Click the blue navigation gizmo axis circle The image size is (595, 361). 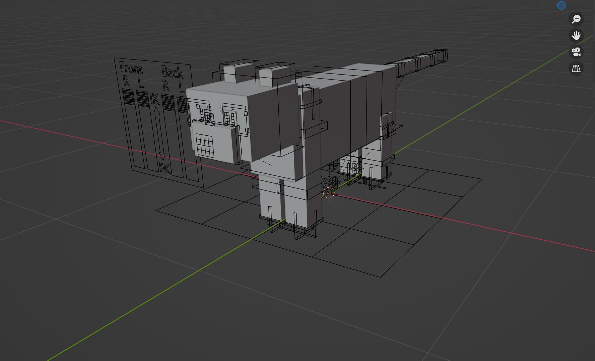(561, 5)
